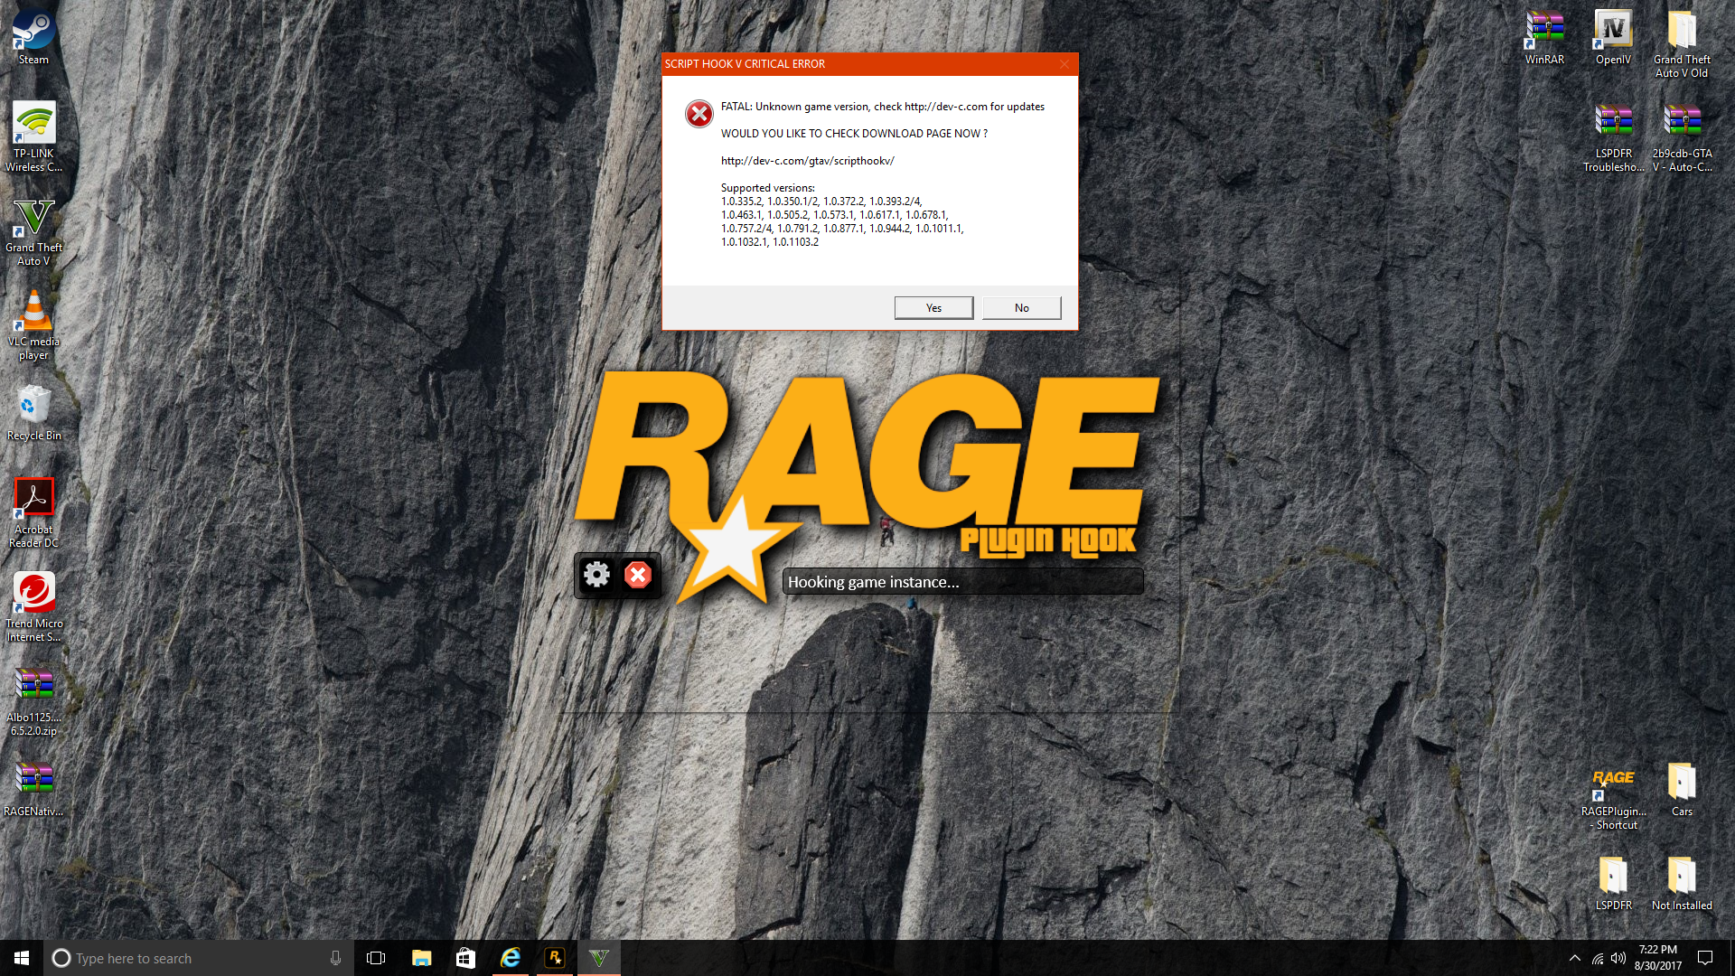
Task: Open the Windows Start menu
Action: [22, 958]
